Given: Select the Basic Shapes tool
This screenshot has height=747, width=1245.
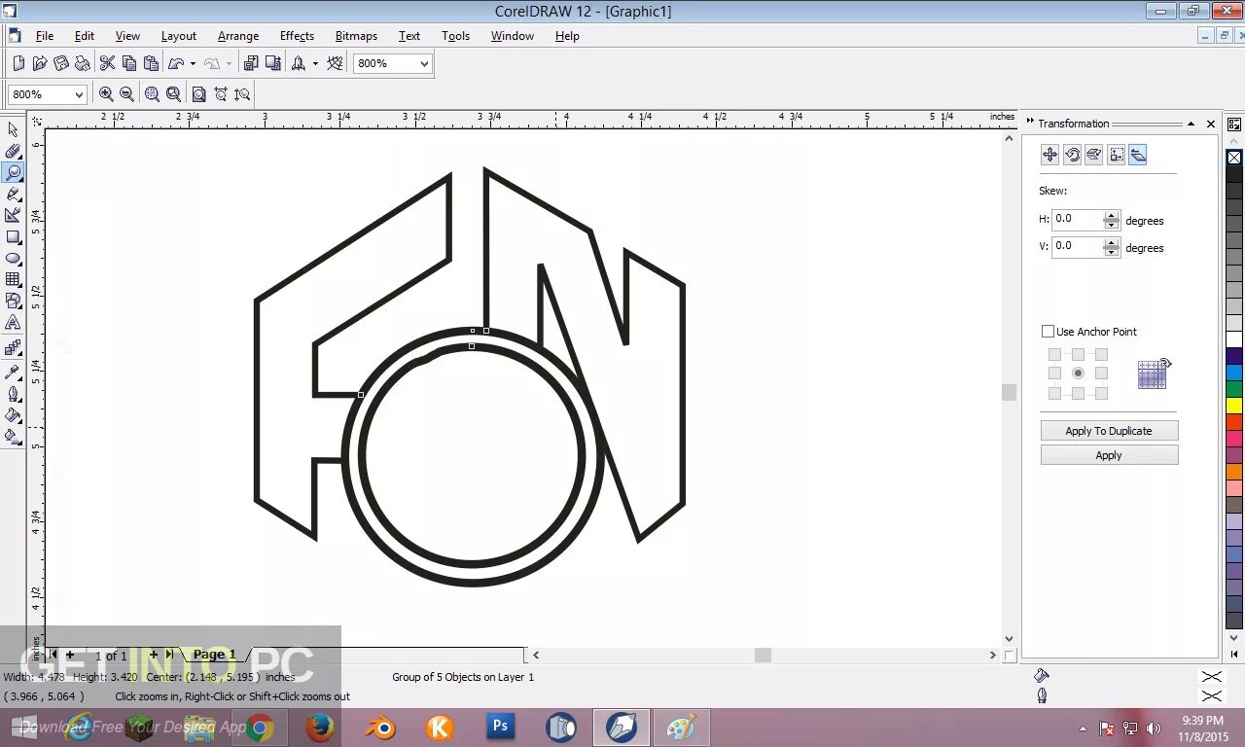Looking at the screenshot, I should (13, 302).
